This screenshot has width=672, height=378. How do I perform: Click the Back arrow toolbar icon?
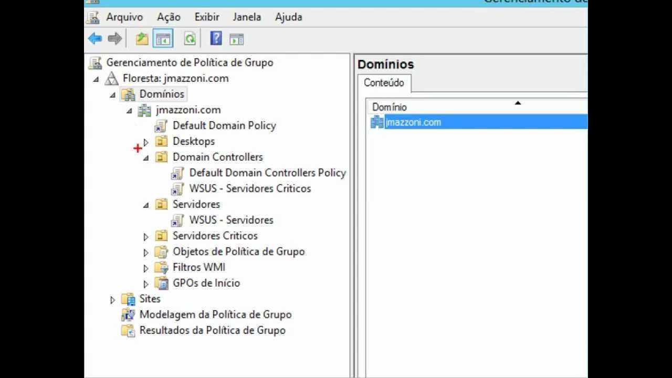click(95, 38)
